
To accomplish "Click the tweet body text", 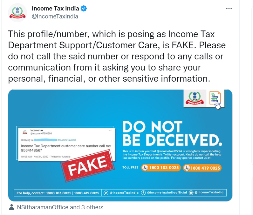I will (117, 57).
